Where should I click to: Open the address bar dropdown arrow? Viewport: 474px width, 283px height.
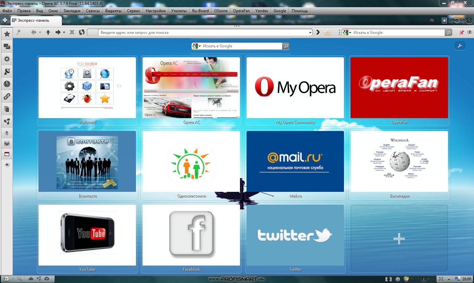(310, 33)
